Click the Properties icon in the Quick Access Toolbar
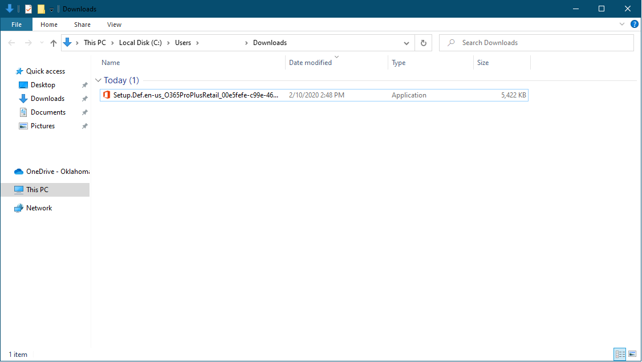 pyautogui.click(x=28, y=9)
